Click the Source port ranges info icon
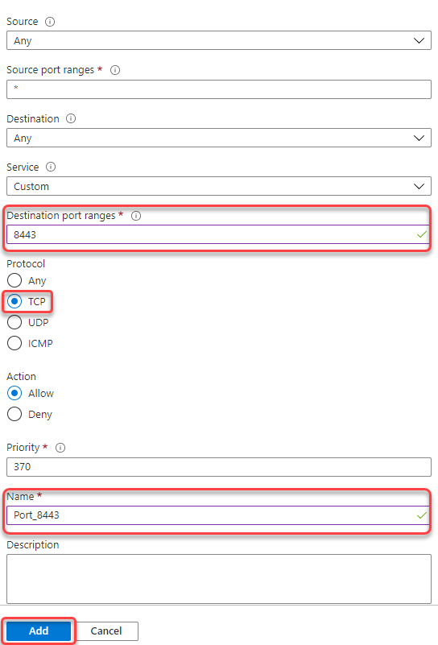438x645 pixels. [115, 70]
